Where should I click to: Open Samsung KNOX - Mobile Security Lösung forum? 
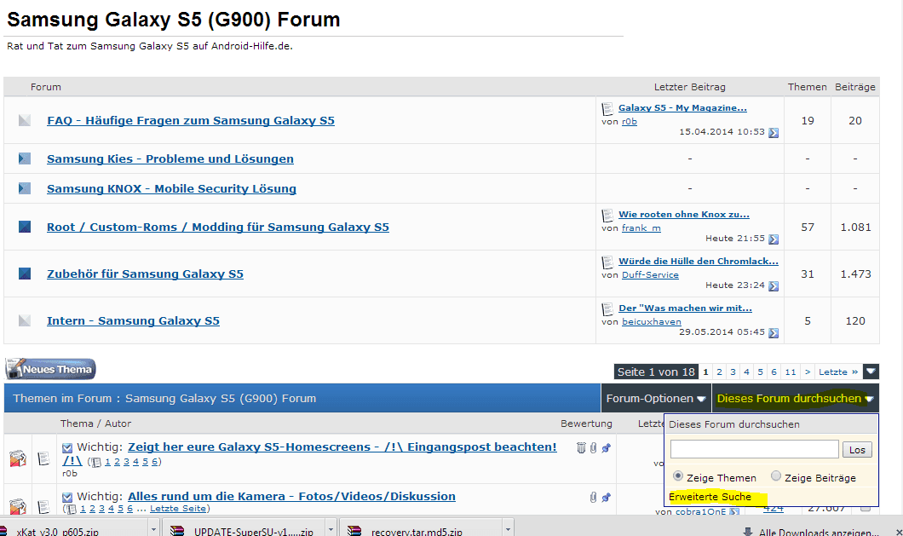pyautogui.click(x=171, y=188)
